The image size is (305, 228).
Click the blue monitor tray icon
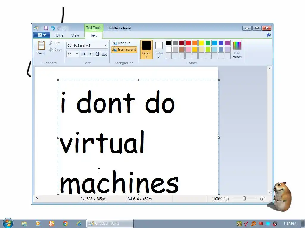pyautogui.click(x=268, y=224)
